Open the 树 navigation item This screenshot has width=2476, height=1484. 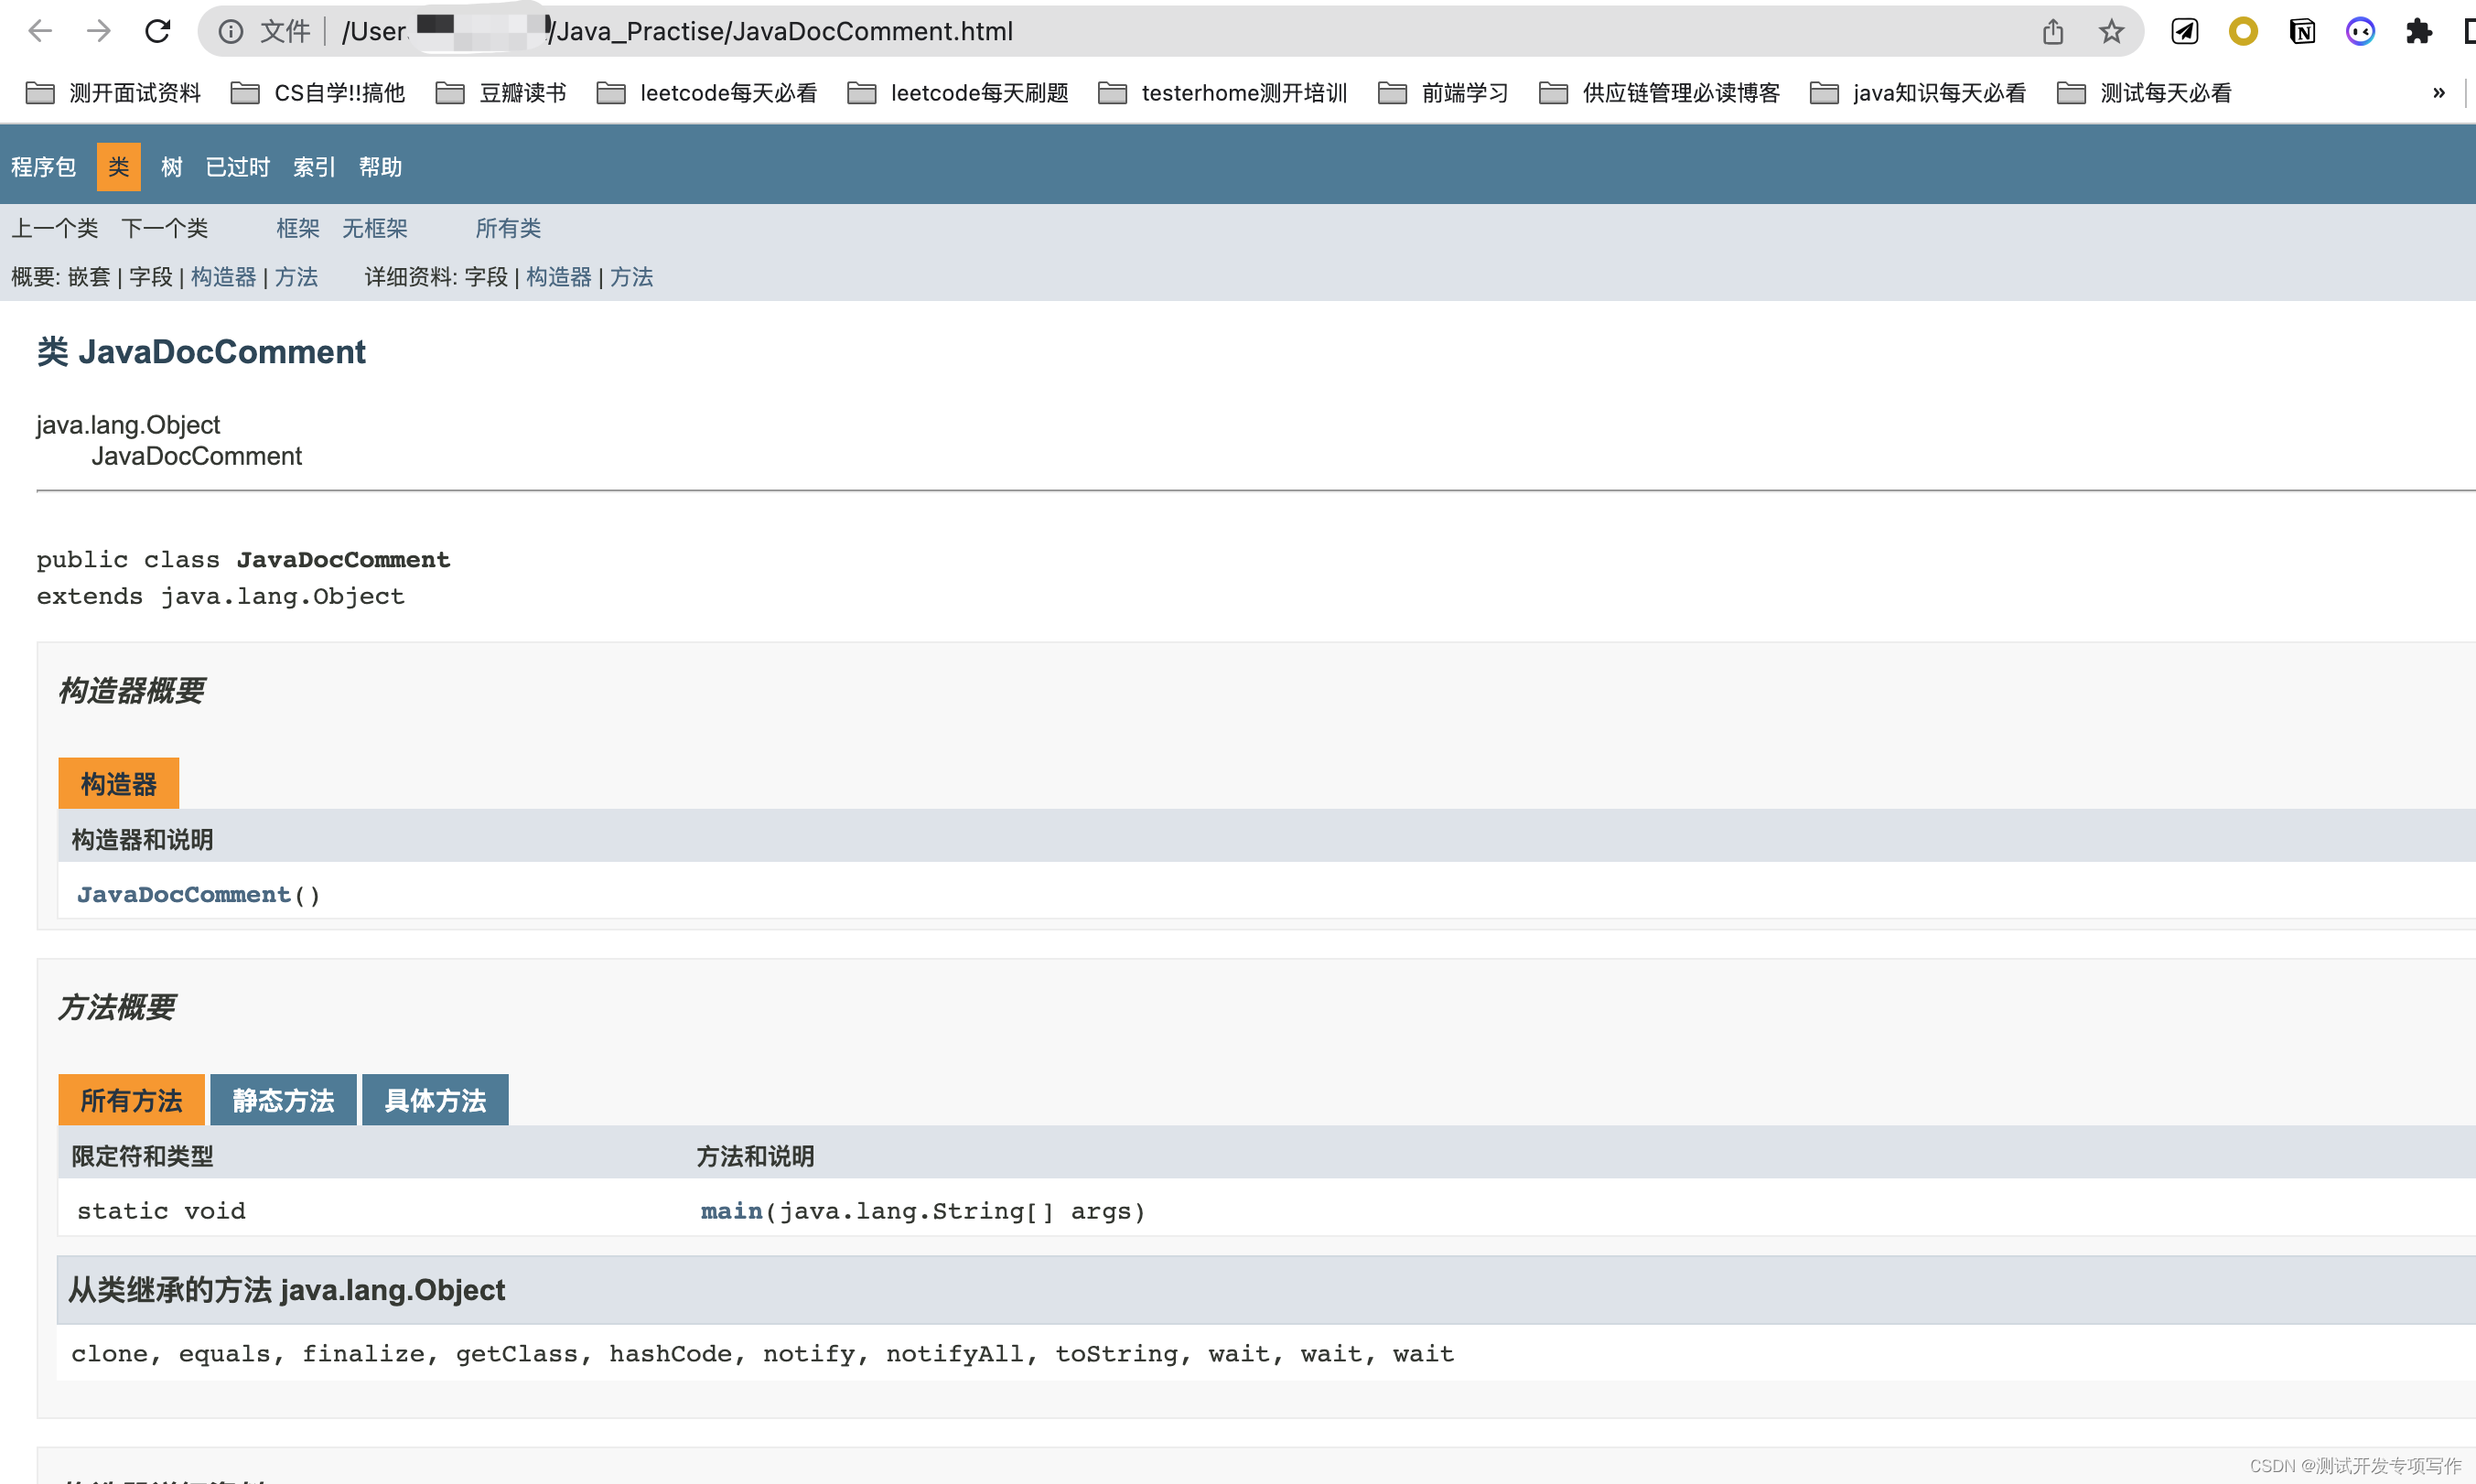click(x=172, y=167)
